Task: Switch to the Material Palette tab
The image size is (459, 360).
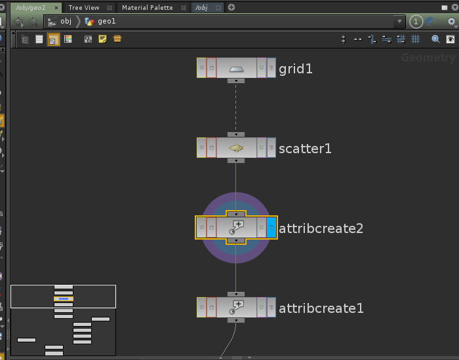Action: [x=147, y=7]
